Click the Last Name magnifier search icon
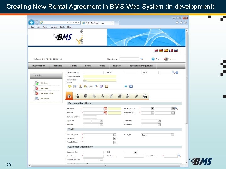 [180, 156]
